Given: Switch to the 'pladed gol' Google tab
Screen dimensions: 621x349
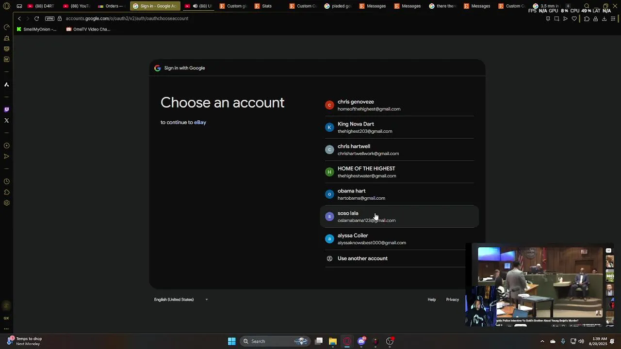Looking at the screenshot, I should [338, 6].
